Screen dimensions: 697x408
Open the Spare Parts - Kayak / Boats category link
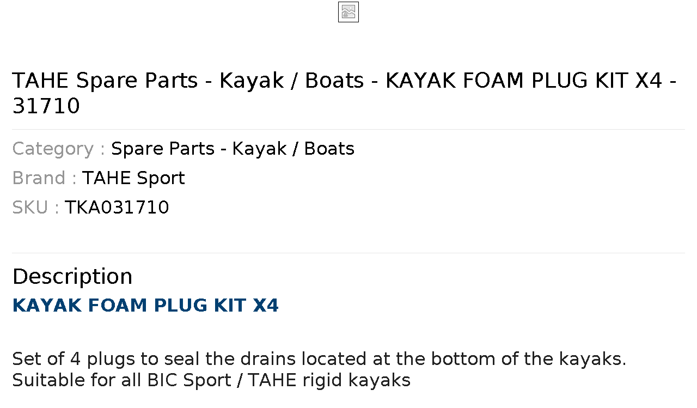pos(233,149)
